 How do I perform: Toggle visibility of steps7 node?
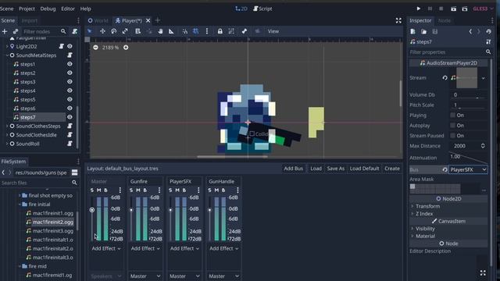(70, 117)
